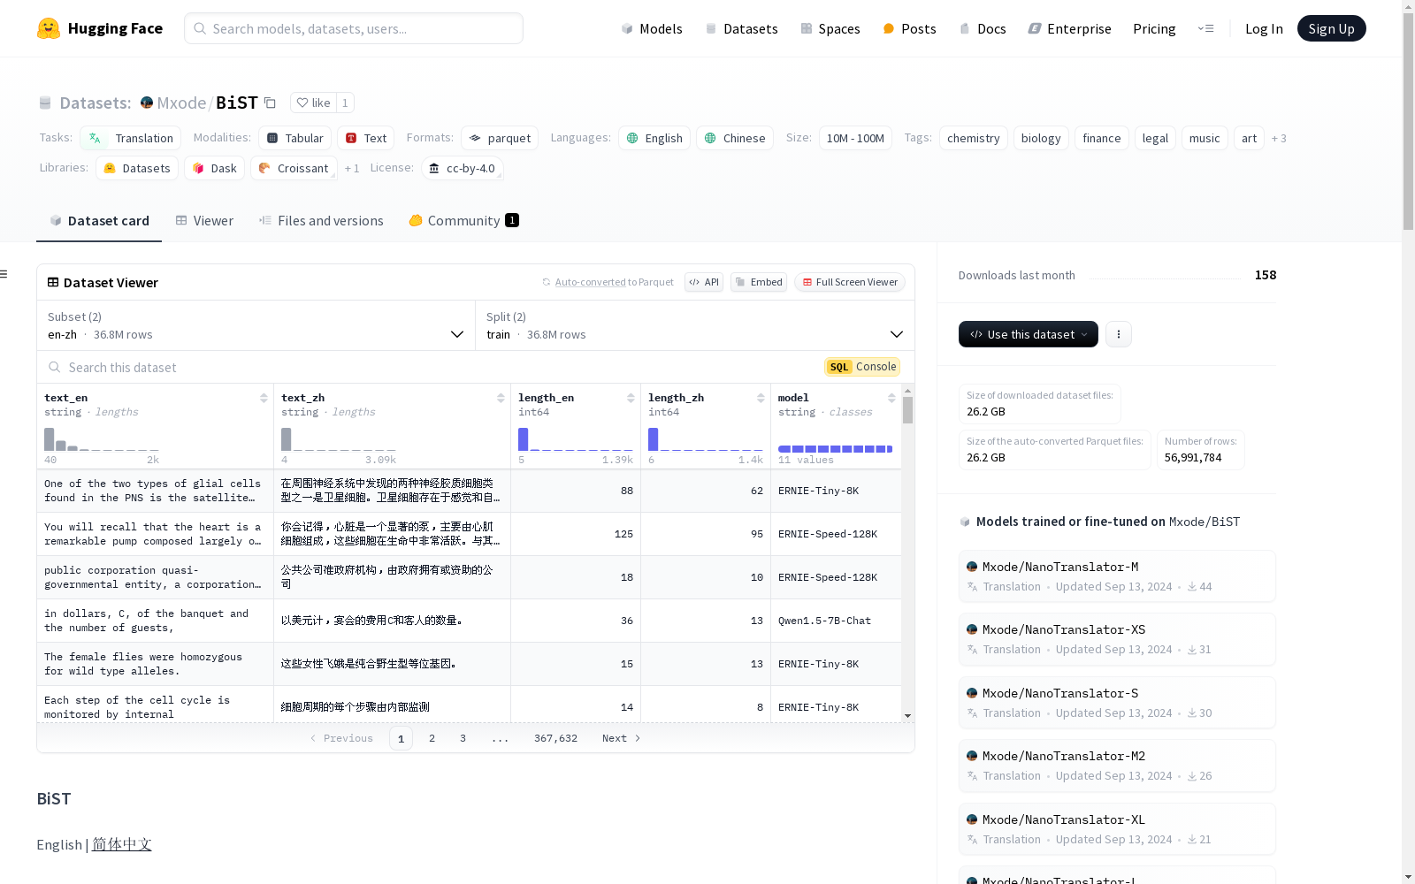This screenshot has width=1415, height=884.
Task: Click the Sign Up button
Action: 1331,28
